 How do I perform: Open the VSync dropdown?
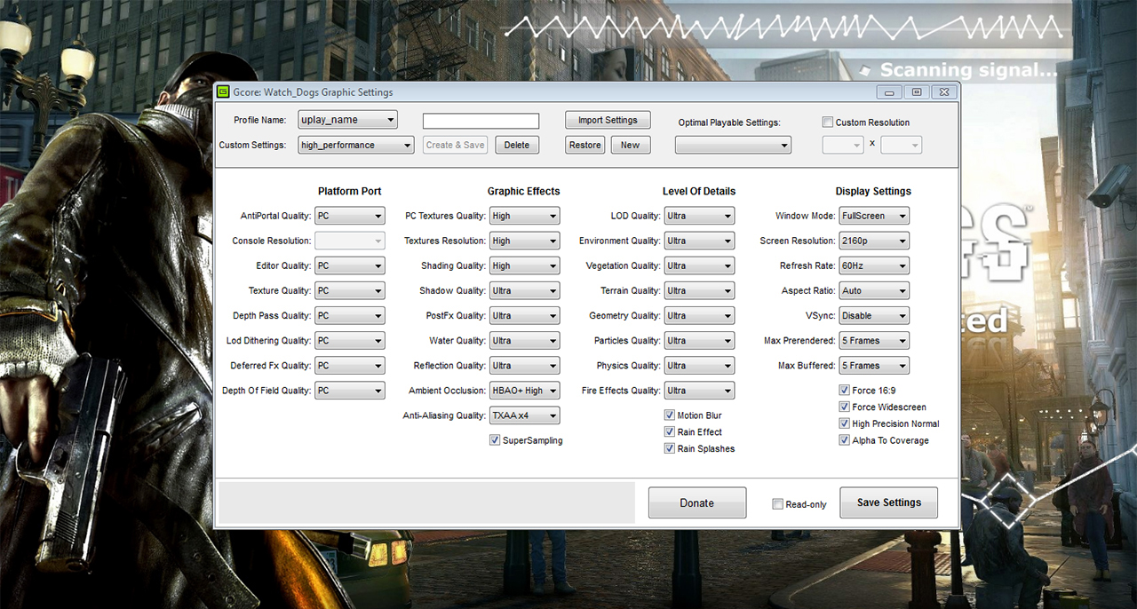point(874,316)
